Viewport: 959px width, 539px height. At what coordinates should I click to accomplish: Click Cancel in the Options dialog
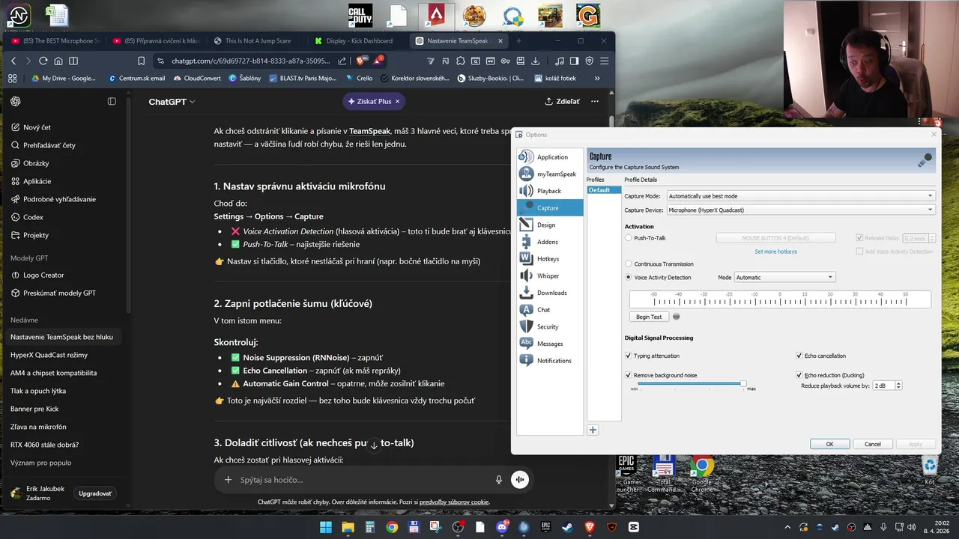[x=873, y=444]
